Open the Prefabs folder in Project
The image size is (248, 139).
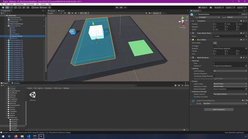click(14, 124)
